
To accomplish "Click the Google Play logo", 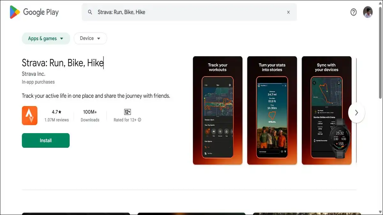I will [34, 12].
